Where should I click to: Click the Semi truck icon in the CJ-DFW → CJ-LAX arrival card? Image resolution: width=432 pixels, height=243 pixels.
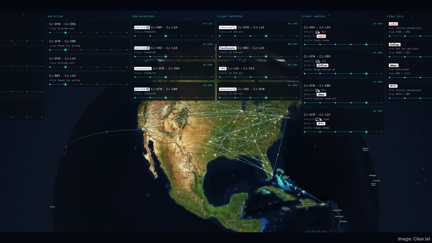click(319, 119)
